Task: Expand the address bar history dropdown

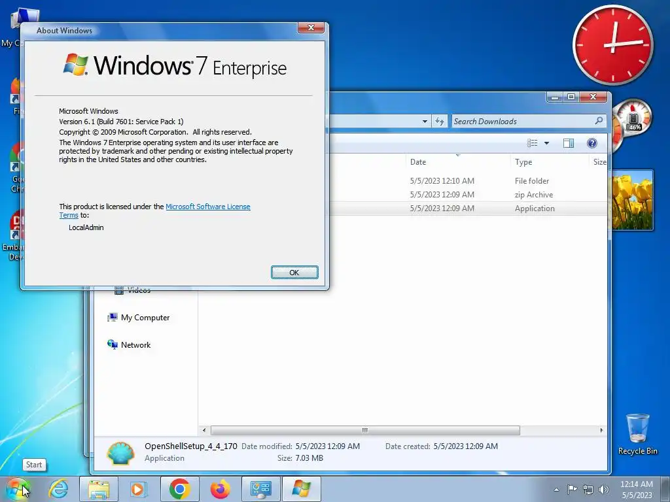Action: coord(425,121)
